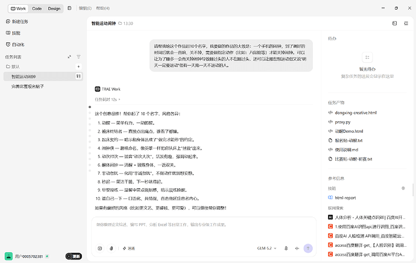Switch to the Code mode tab
The image size is (416, 263).
coord(37,8)
